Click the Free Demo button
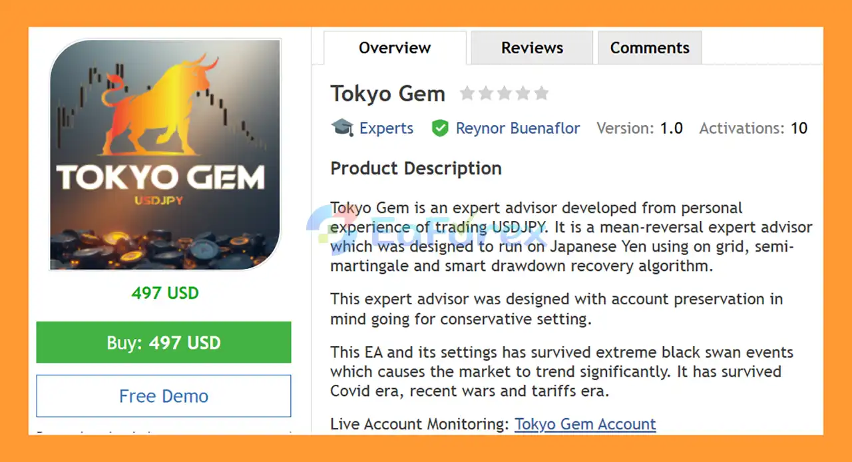The image size is (852, 462). [163, 395]
